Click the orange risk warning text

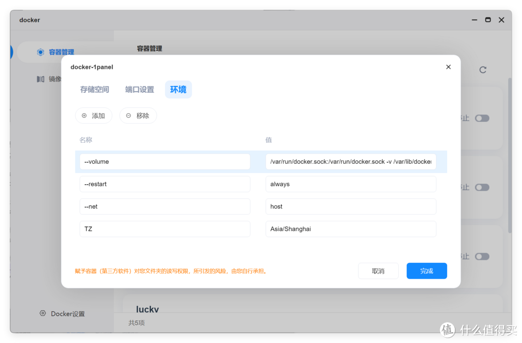(172, 271)
